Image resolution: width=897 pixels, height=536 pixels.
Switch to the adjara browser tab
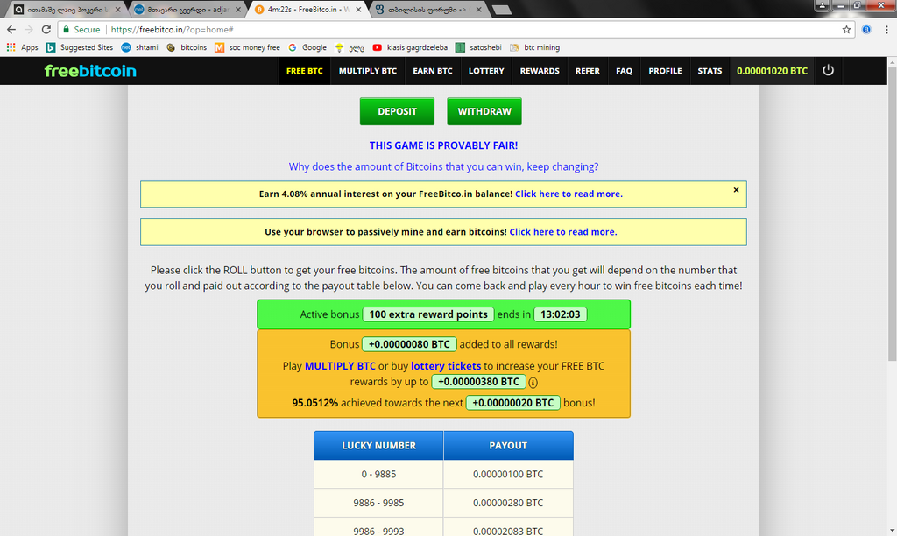point(187,9)
